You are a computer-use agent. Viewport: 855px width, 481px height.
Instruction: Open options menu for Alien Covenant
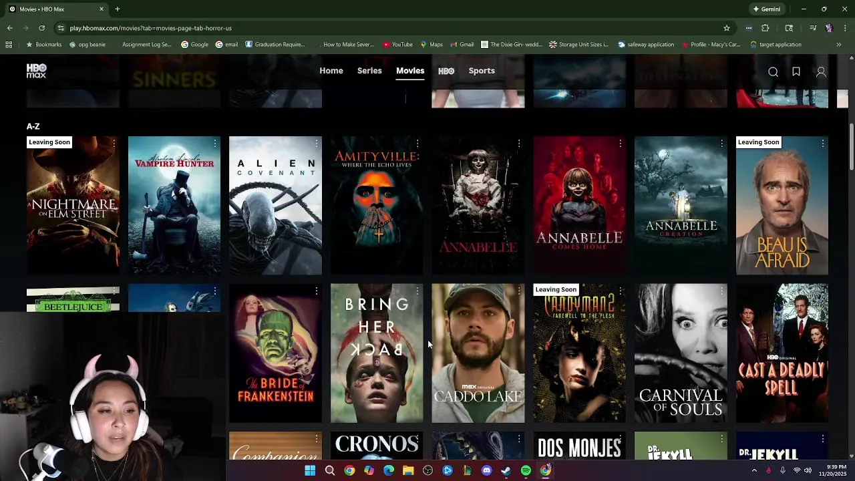[316, 143]
